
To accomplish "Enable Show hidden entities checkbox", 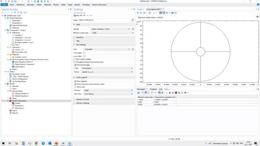I will 74,59.
